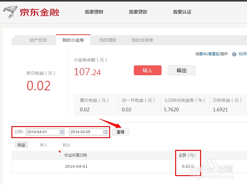
Task: Open the 鹏华(增值宝) provider link
Action: click(x=210, y=54)
